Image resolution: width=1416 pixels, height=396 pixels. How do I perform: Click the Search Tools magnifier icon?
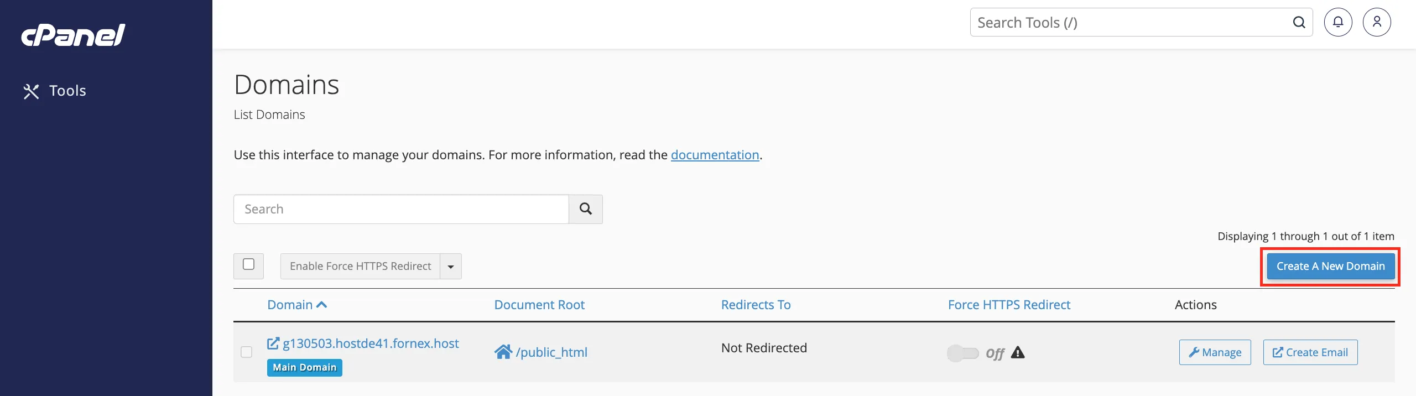(x=1299, y=23)
